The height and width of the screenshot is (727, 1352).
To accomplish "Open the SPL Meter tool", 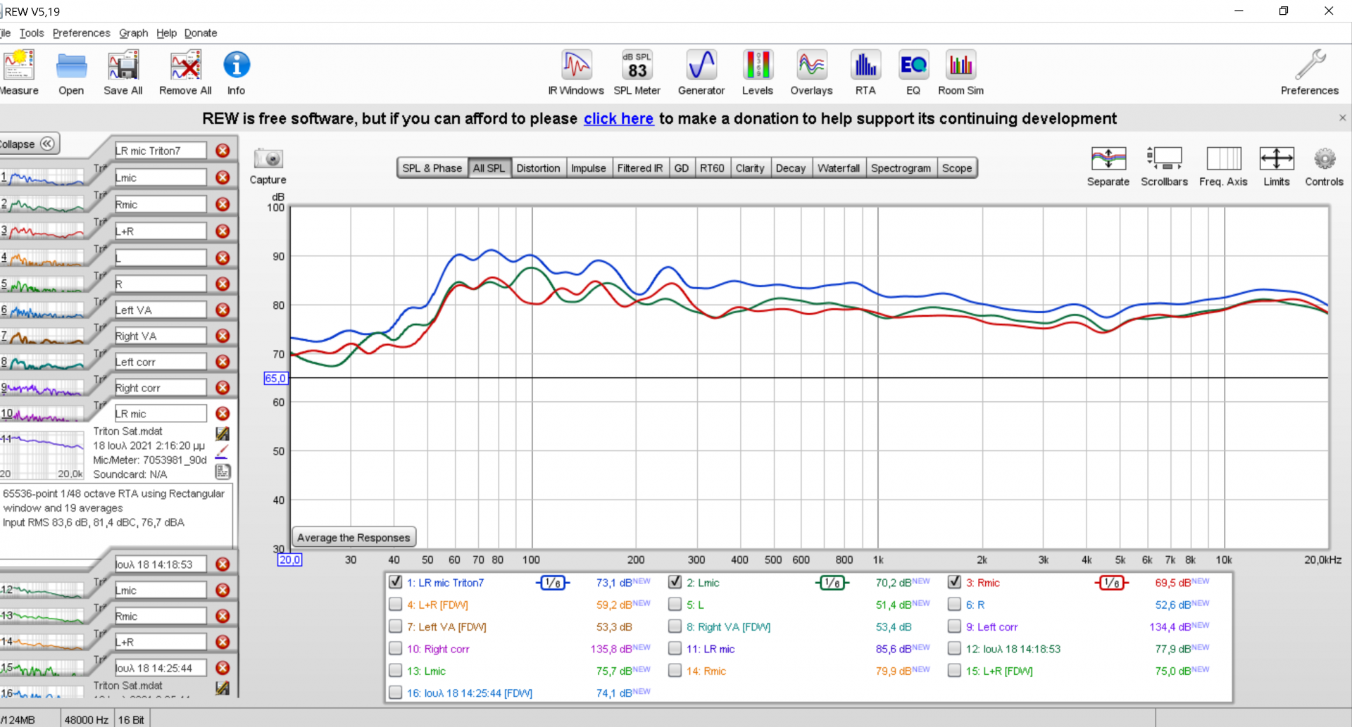I will (x=637, y=72).
